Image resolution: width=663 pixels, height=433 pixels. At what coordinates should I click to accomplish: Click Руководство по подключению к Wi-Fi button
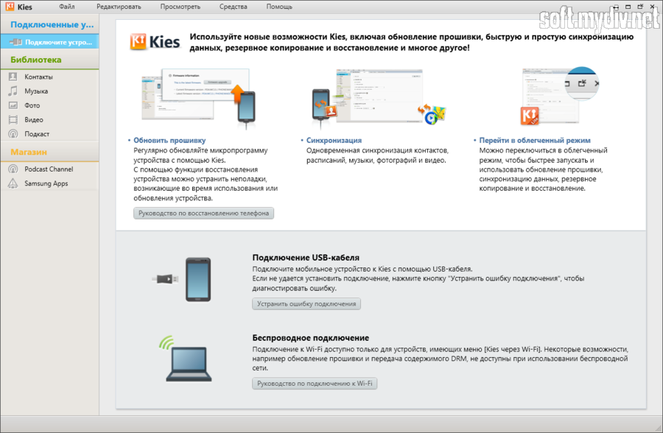[315, 384]
